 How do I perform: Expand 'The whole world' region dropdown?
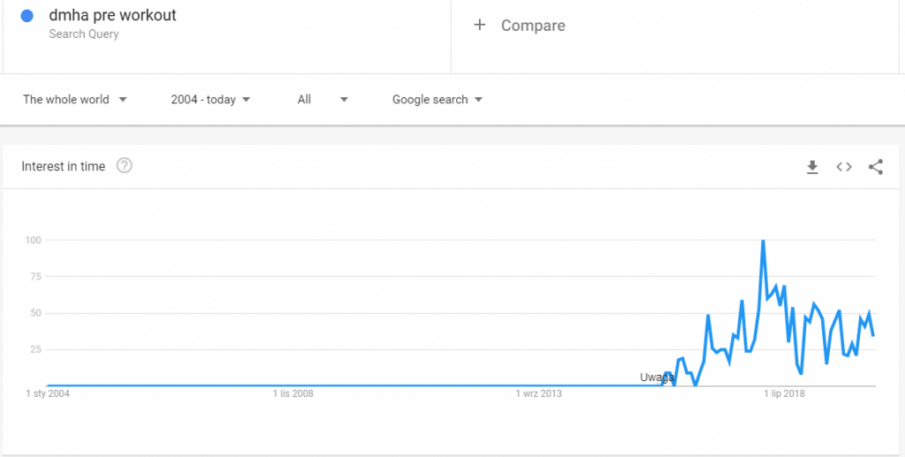pos(75,100)
